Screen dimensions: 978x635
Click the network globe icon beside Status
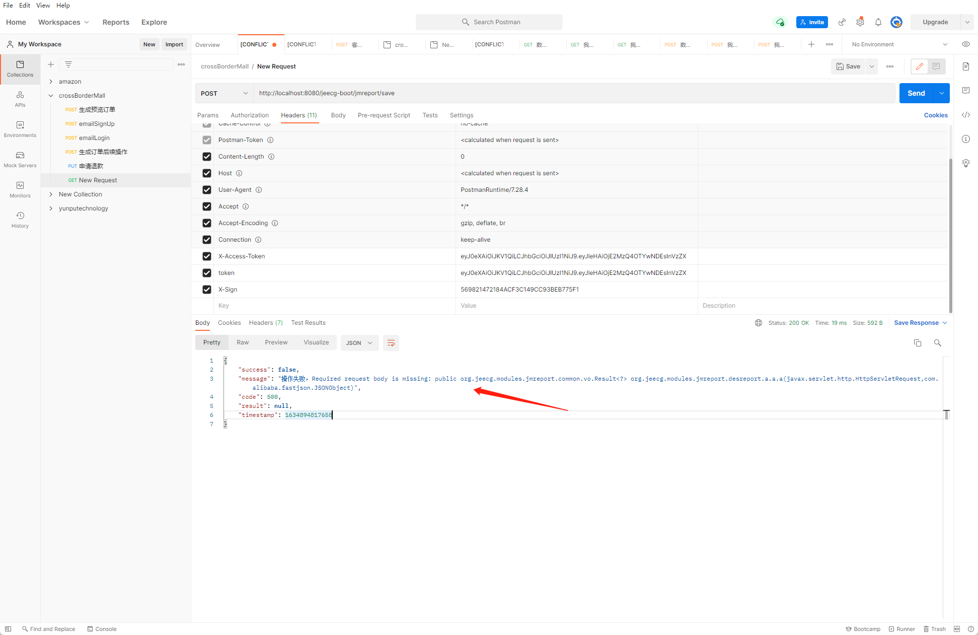[x=759, y=323]
